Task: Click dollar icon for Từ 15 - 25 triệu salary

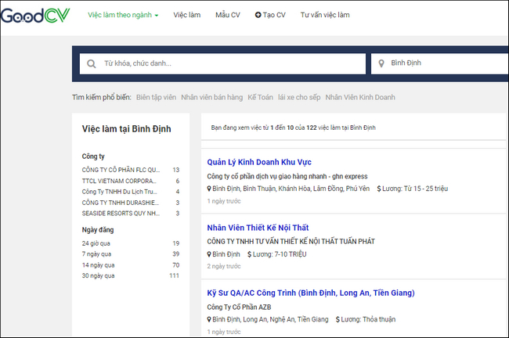Action: click(379, 189)
